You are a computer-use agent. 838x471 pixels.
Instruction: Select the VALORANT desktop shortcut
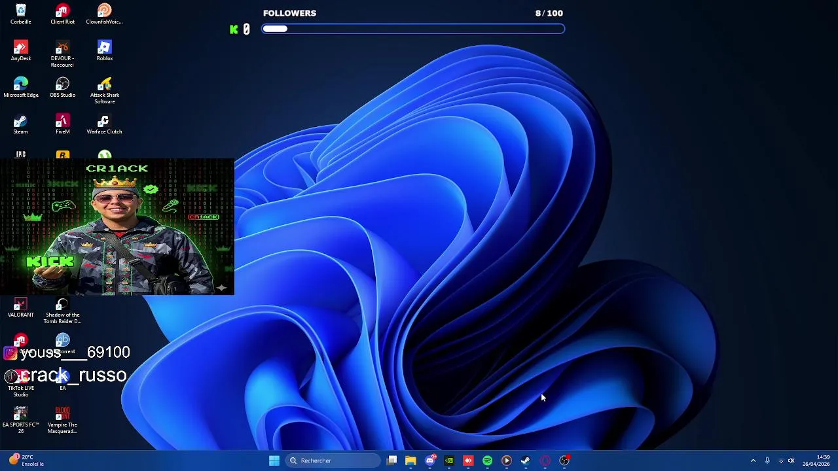[21, 307]
